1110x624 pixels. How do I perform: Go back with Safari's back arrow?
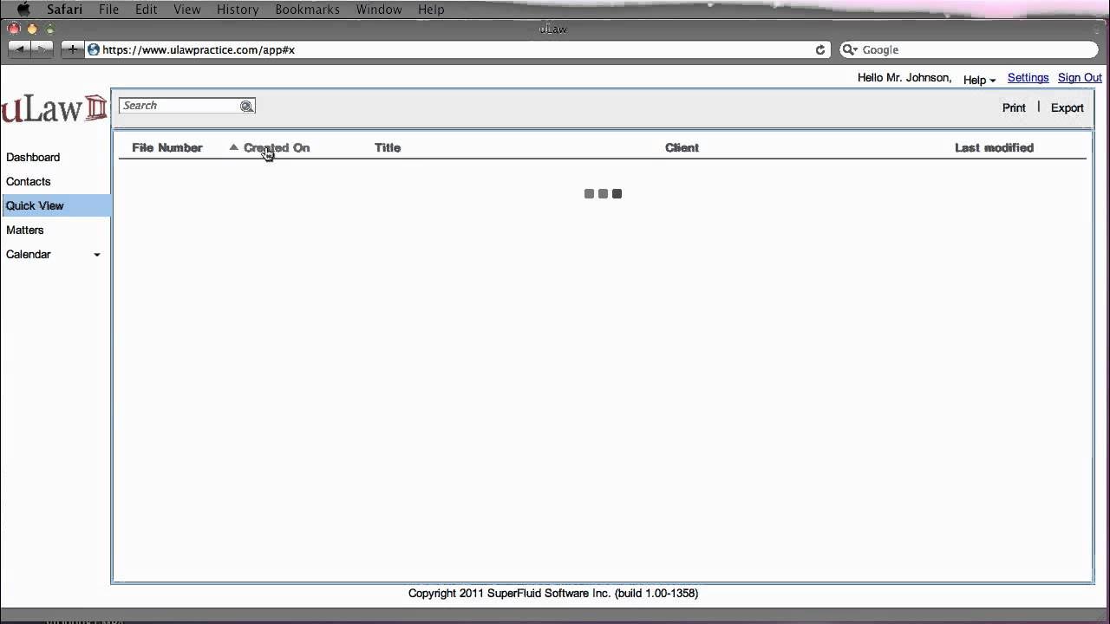point(20,49)
